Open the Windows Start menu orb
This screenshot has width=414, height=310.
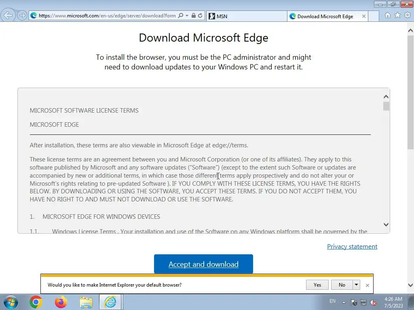click(11, 302)
